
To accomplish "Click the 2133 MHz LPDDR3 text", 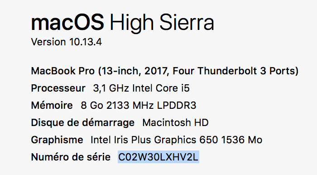I will 151,105.
